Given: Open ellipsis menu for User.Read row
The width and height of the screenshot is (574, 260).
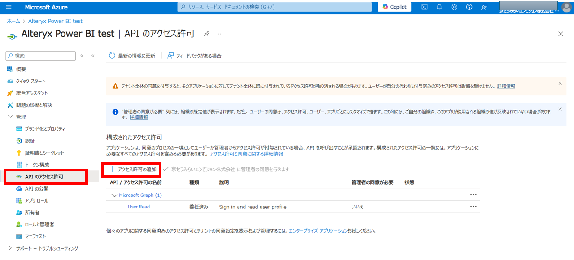Looking at the screenshot, I should 473,207.
